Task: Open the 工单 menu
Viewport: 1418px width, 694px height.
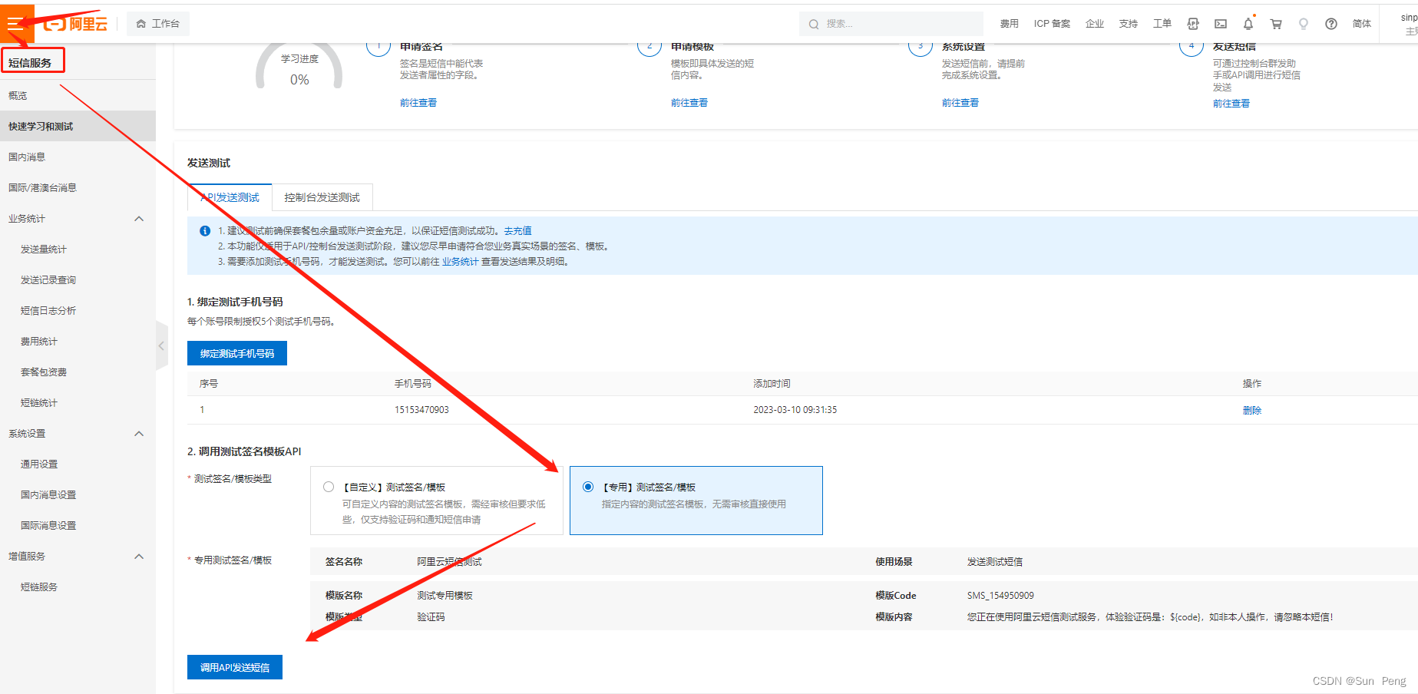Action: (1162, 24)
